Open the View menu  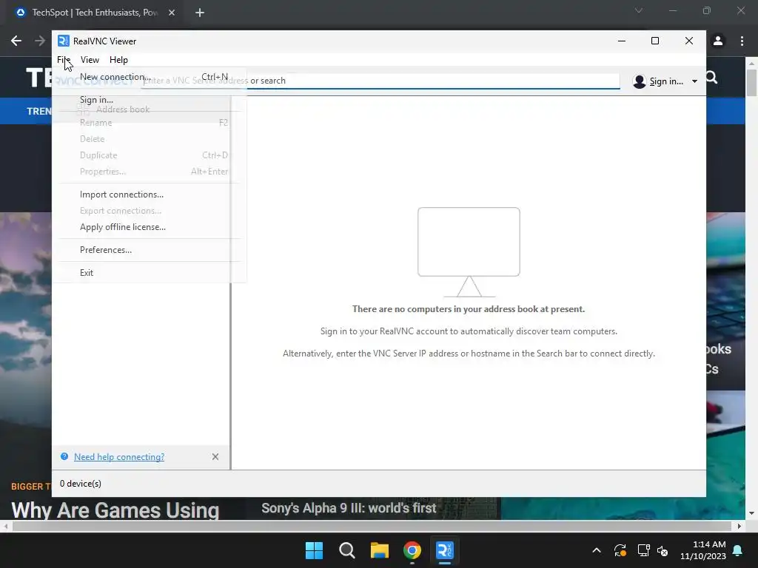pyautogui.click(x=90, y=60)
